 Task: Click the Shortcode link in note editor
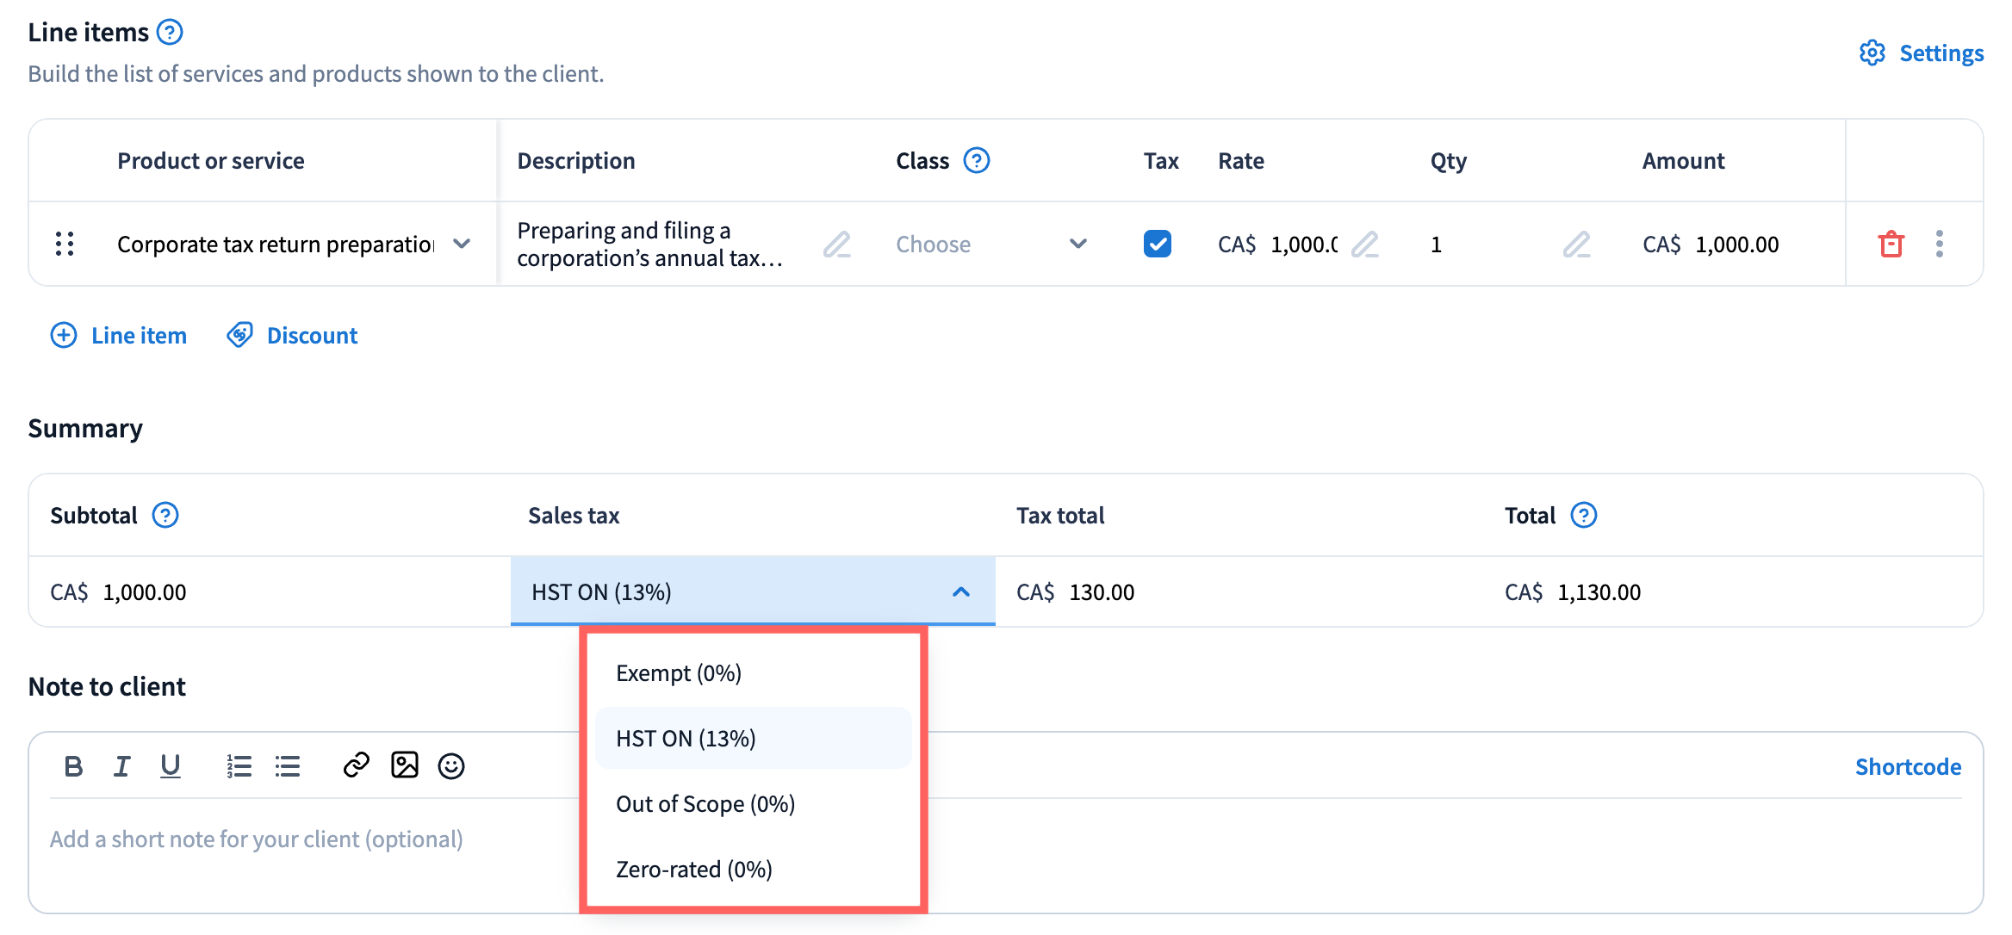click(x=1908, y=766)
